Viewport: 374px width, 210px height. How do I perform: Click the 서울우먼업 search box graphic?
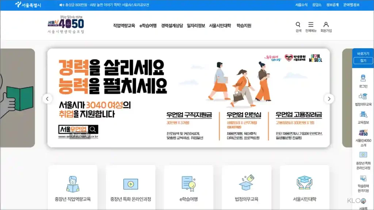click(x=78, y=129)
